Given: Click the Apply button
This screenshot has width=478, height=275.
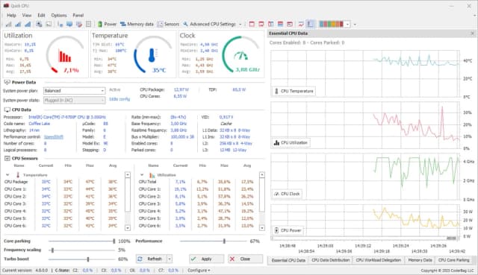Looking at the screenshot, I should (206, 259).
